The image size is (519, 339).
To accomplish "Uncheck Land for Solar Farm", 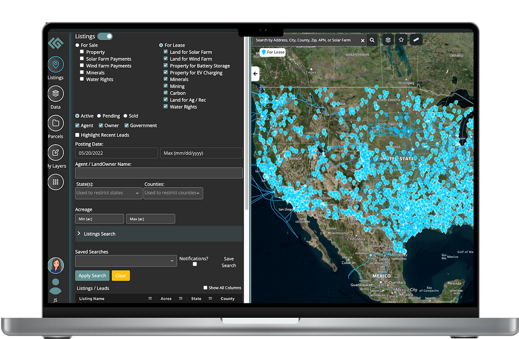I will pos(165,52).
